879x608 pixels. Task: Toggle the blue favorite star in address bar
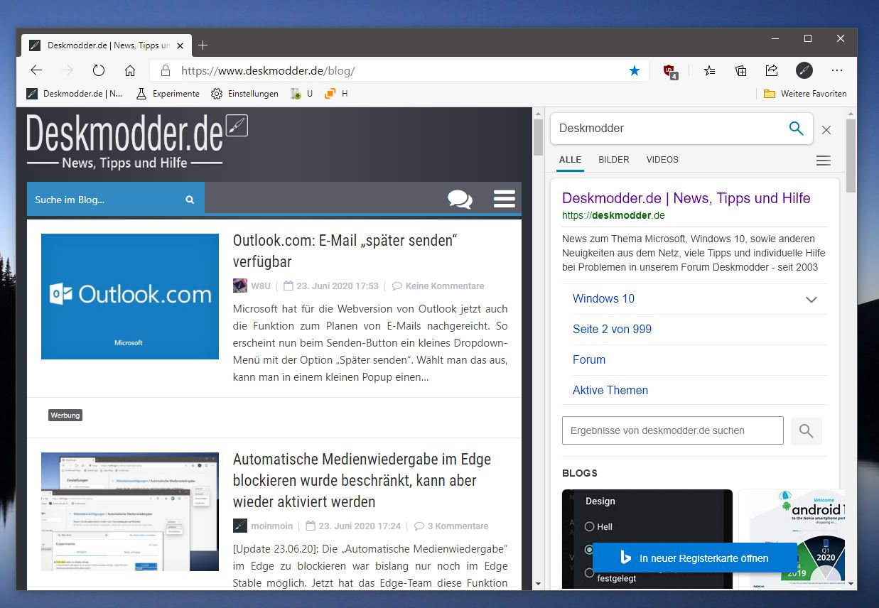click(635, 70)
